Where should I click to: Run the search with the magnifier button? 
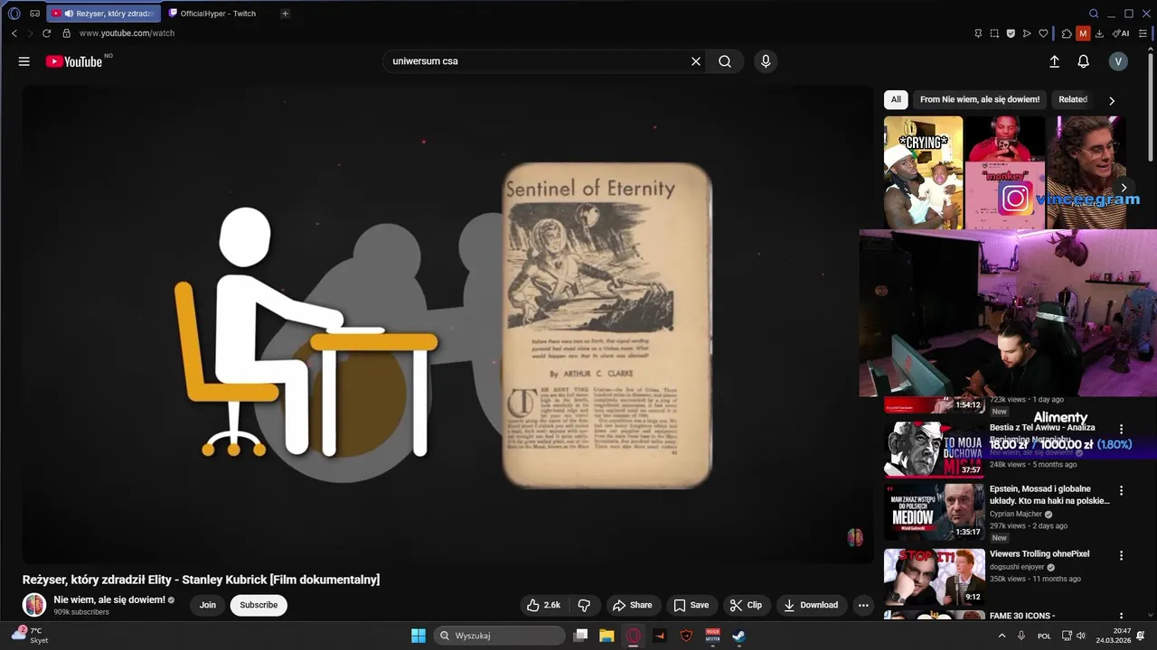point(725,61)
